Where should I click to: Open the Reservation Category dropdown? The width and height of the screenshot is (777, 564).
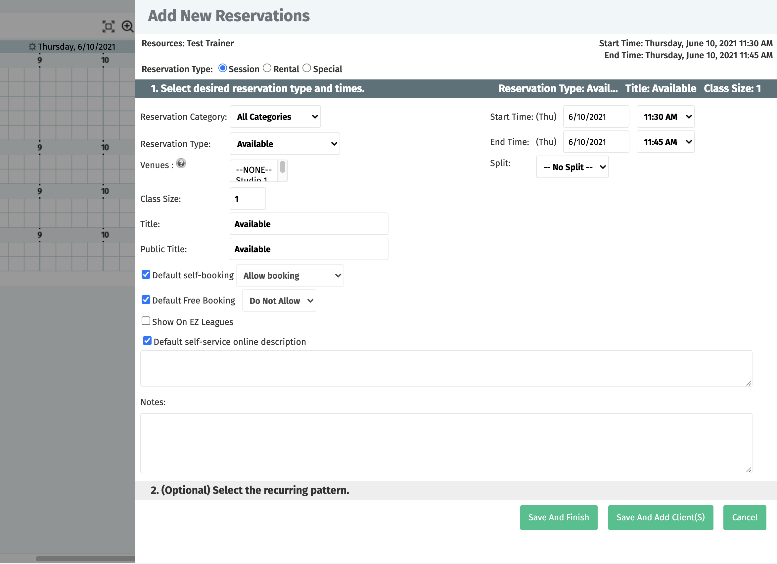coord(275,117)
